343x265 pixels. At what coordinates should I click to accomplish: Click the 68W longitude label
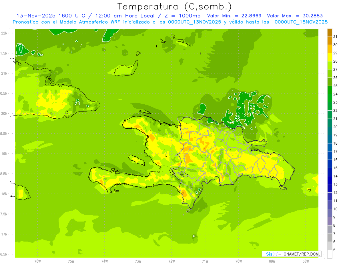click(x=306, y=261)
